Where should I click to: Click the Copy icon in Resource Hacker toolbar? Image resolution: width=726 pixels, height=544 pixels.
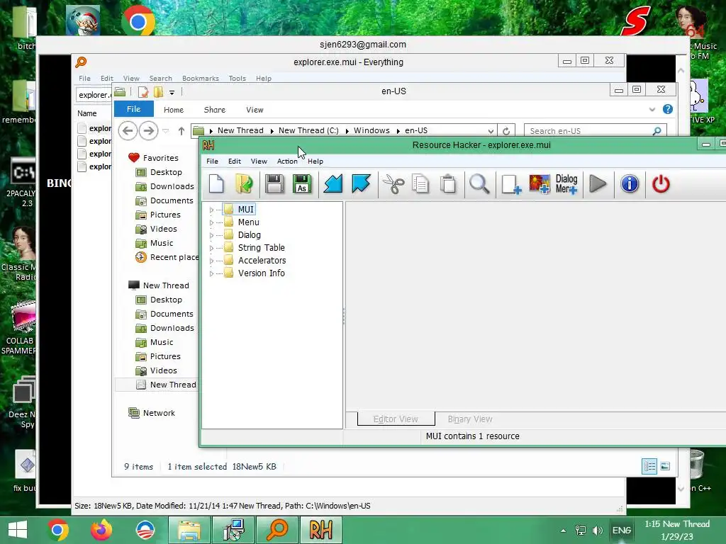(420, 184)
